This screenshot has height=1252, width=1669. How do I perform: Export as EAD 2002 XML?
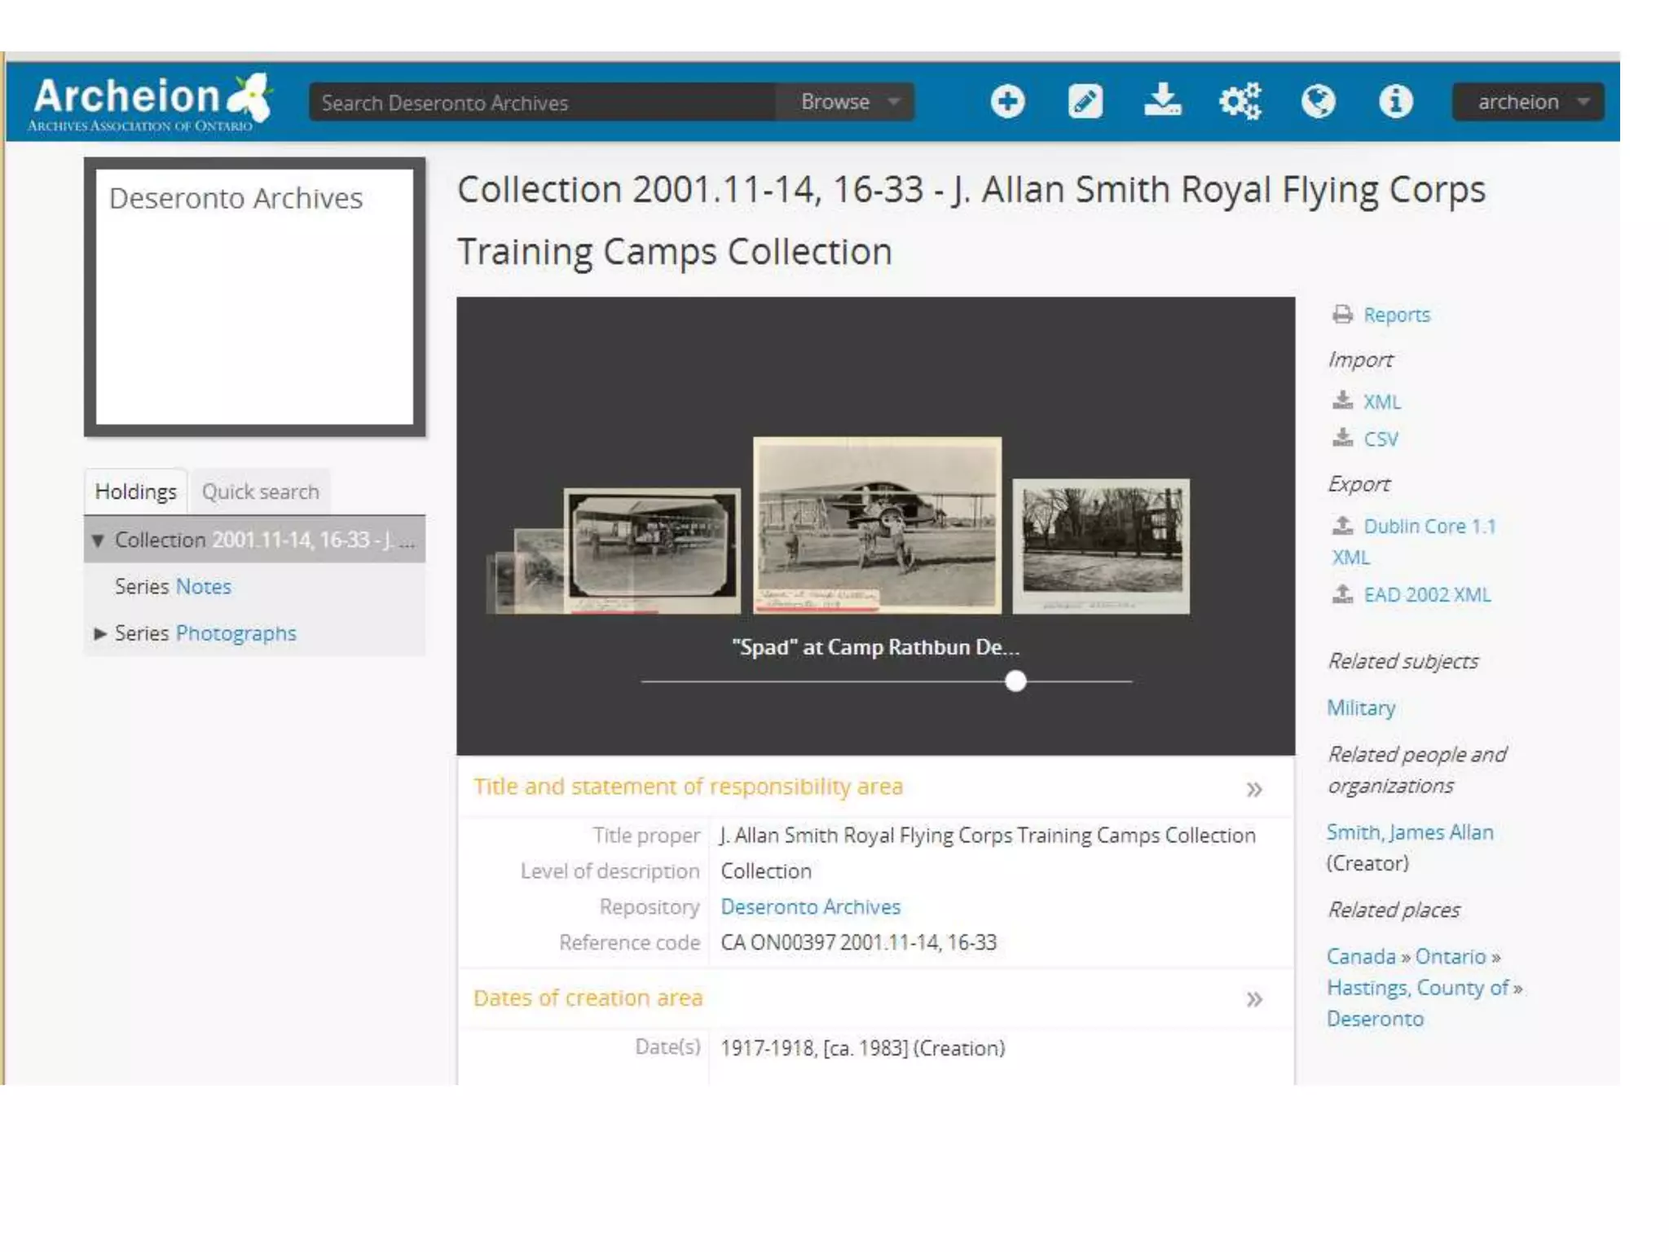click(x=1426, y=595)
